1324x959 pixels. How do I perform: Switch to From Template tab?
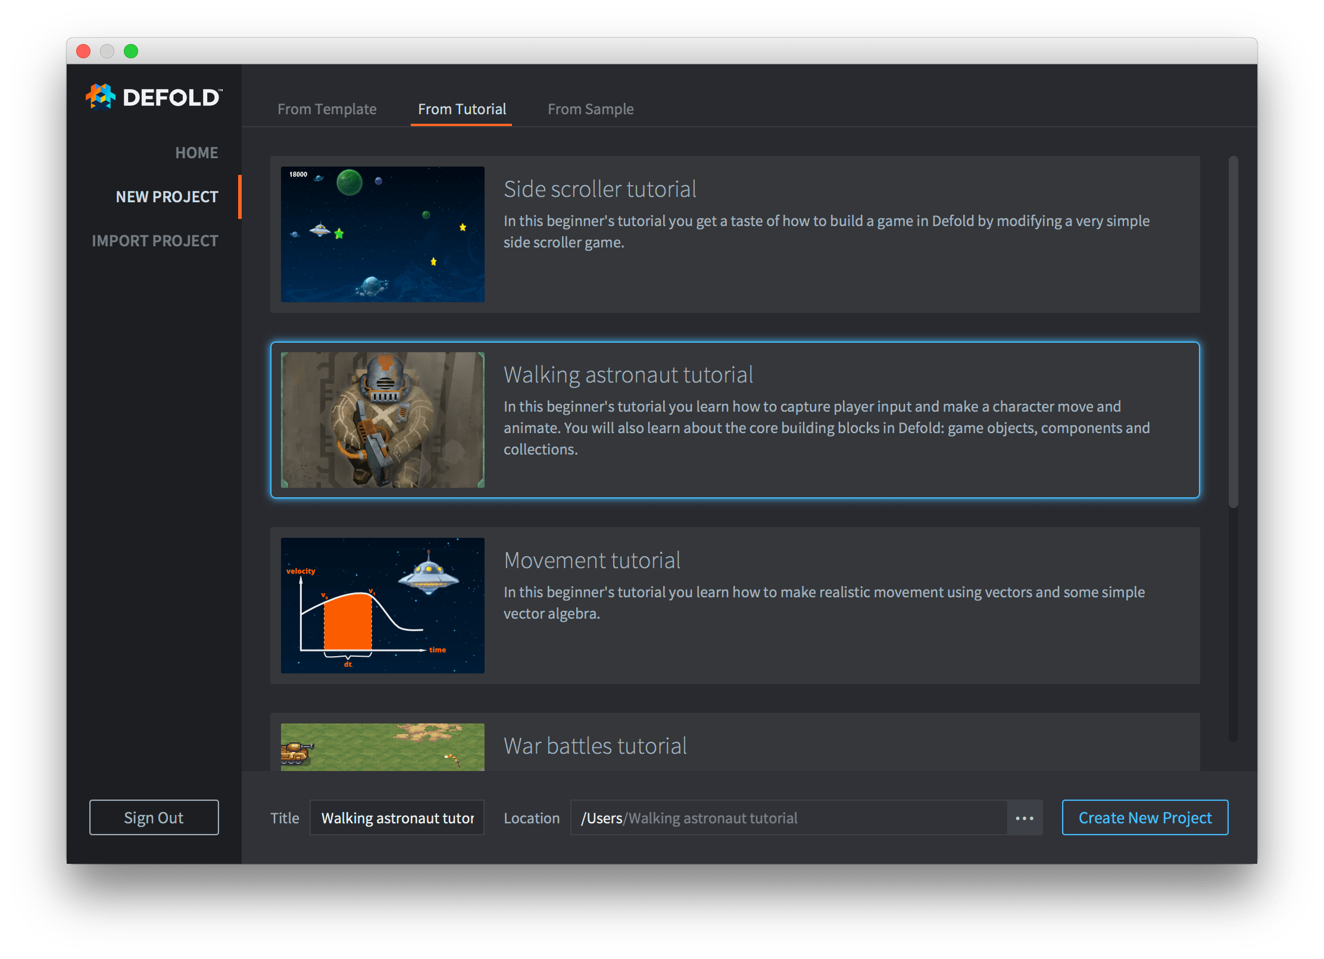[327, 109]
